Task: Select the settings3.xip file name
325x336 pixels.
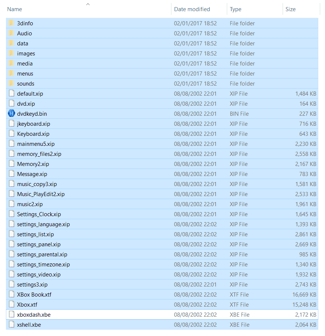Action: click(x=32, y=285)
